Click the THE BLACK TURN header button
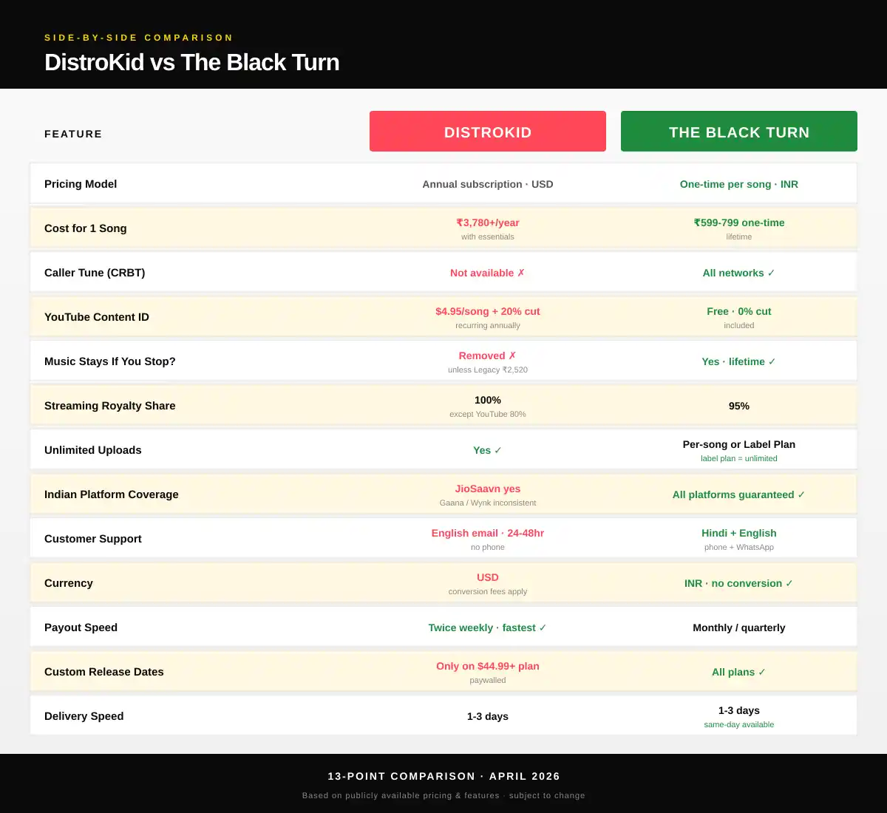 pos(738,131)
